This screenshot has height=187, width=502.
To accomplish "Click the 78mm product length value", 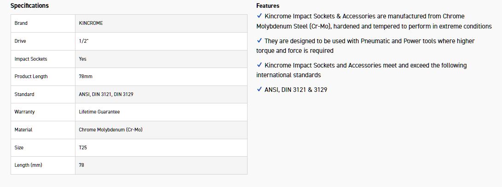I will [x=86, y=77].
